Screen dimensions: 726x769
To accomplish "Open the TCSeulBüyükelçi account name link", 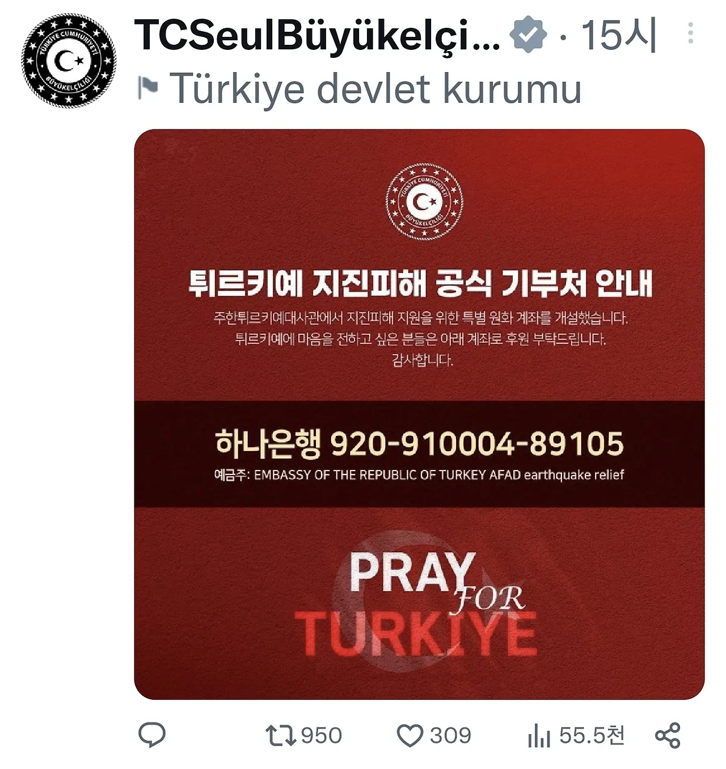I will pyautogui.click(x=317, y=35).
